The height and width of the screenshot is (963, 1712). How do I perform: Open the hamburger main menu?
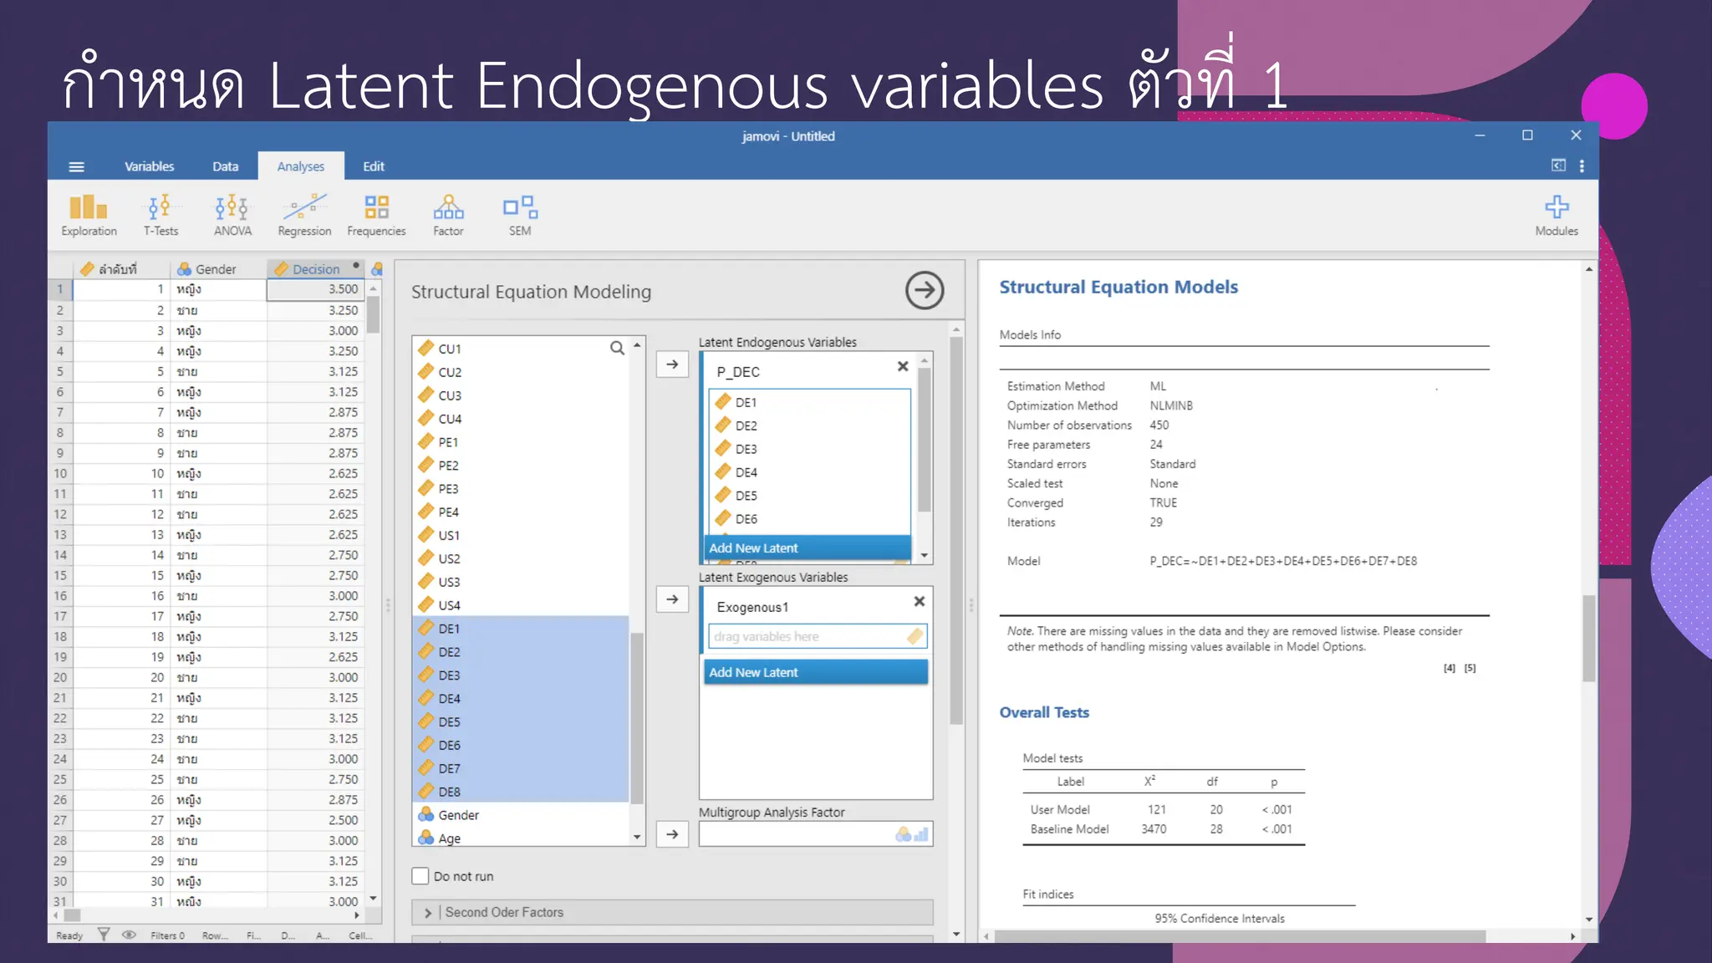pyautogui.click(x=76, y=166)
